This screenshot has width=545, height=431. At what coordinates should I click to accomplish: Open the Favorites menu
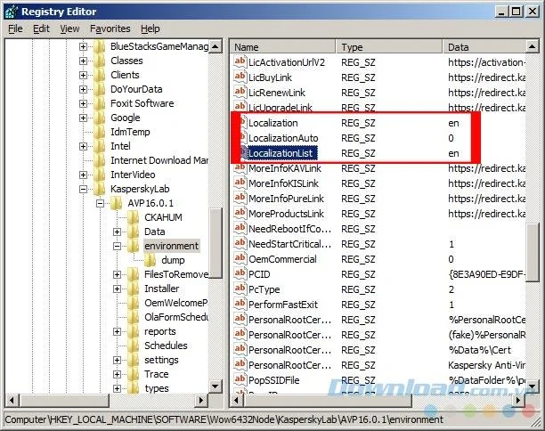tap(110, 28)
